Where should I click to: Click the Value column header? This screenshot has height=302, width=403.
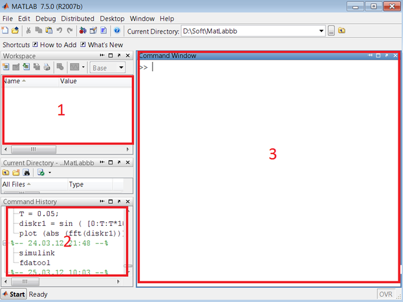96,81
